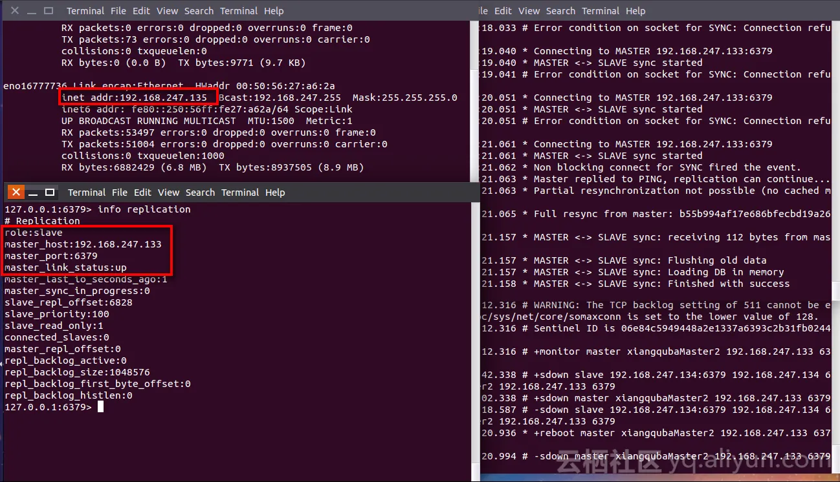Click 'Master replied to PING' log line
Screen dimensions: 840x482
(x=656, y=179)
